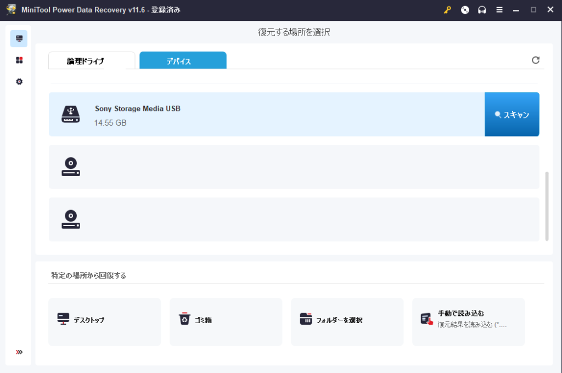Select the second unnamed hard disk row

pyautogui.click(x=294, y=219)
